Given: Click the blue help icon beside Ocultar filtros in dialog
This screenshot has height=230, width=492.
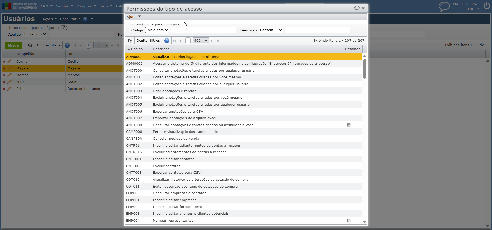Looking at the screenshot, I should [167, 41].
